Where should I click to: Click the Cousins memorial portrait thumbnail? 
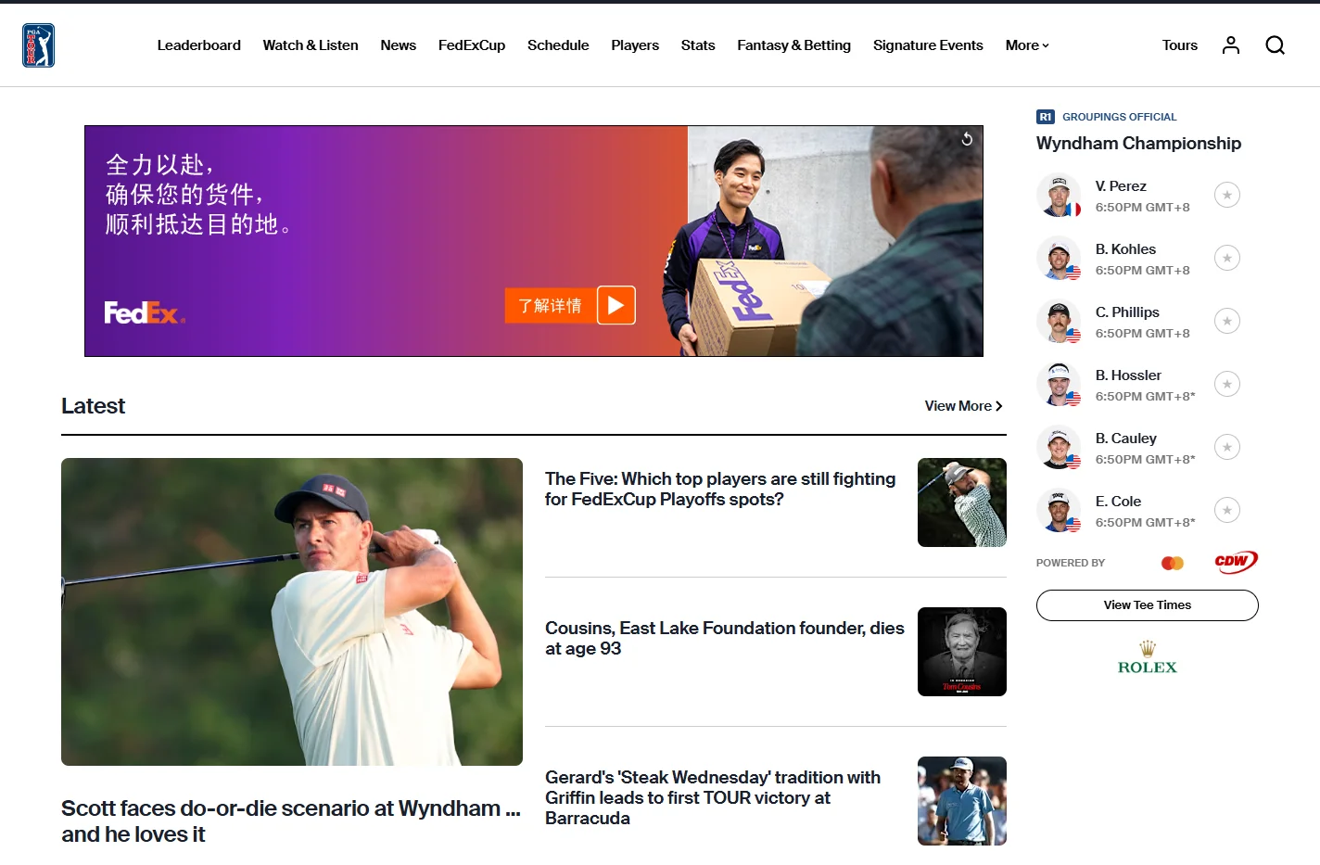point(962,652)
